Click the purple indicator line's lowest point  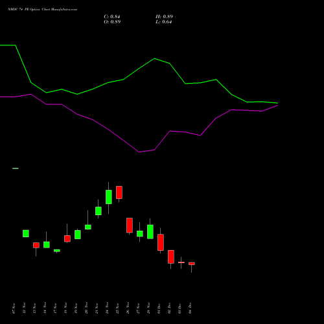pyautogui.click(x=139, y=152)
